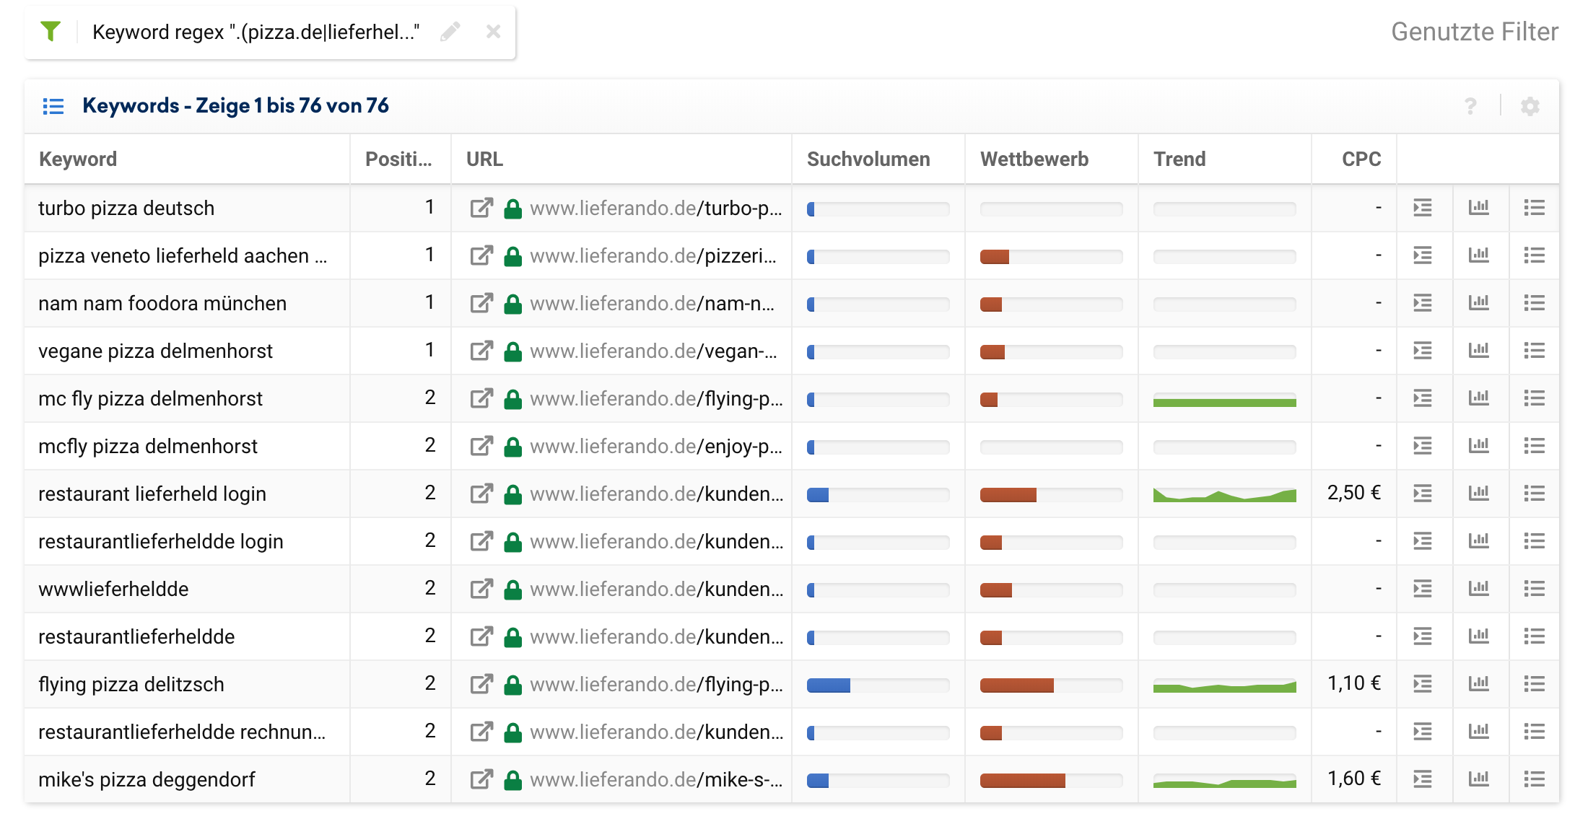Select keyword flying pizza delitzsch
Viewport: 1588px width, 837px height.
point(131,684)
